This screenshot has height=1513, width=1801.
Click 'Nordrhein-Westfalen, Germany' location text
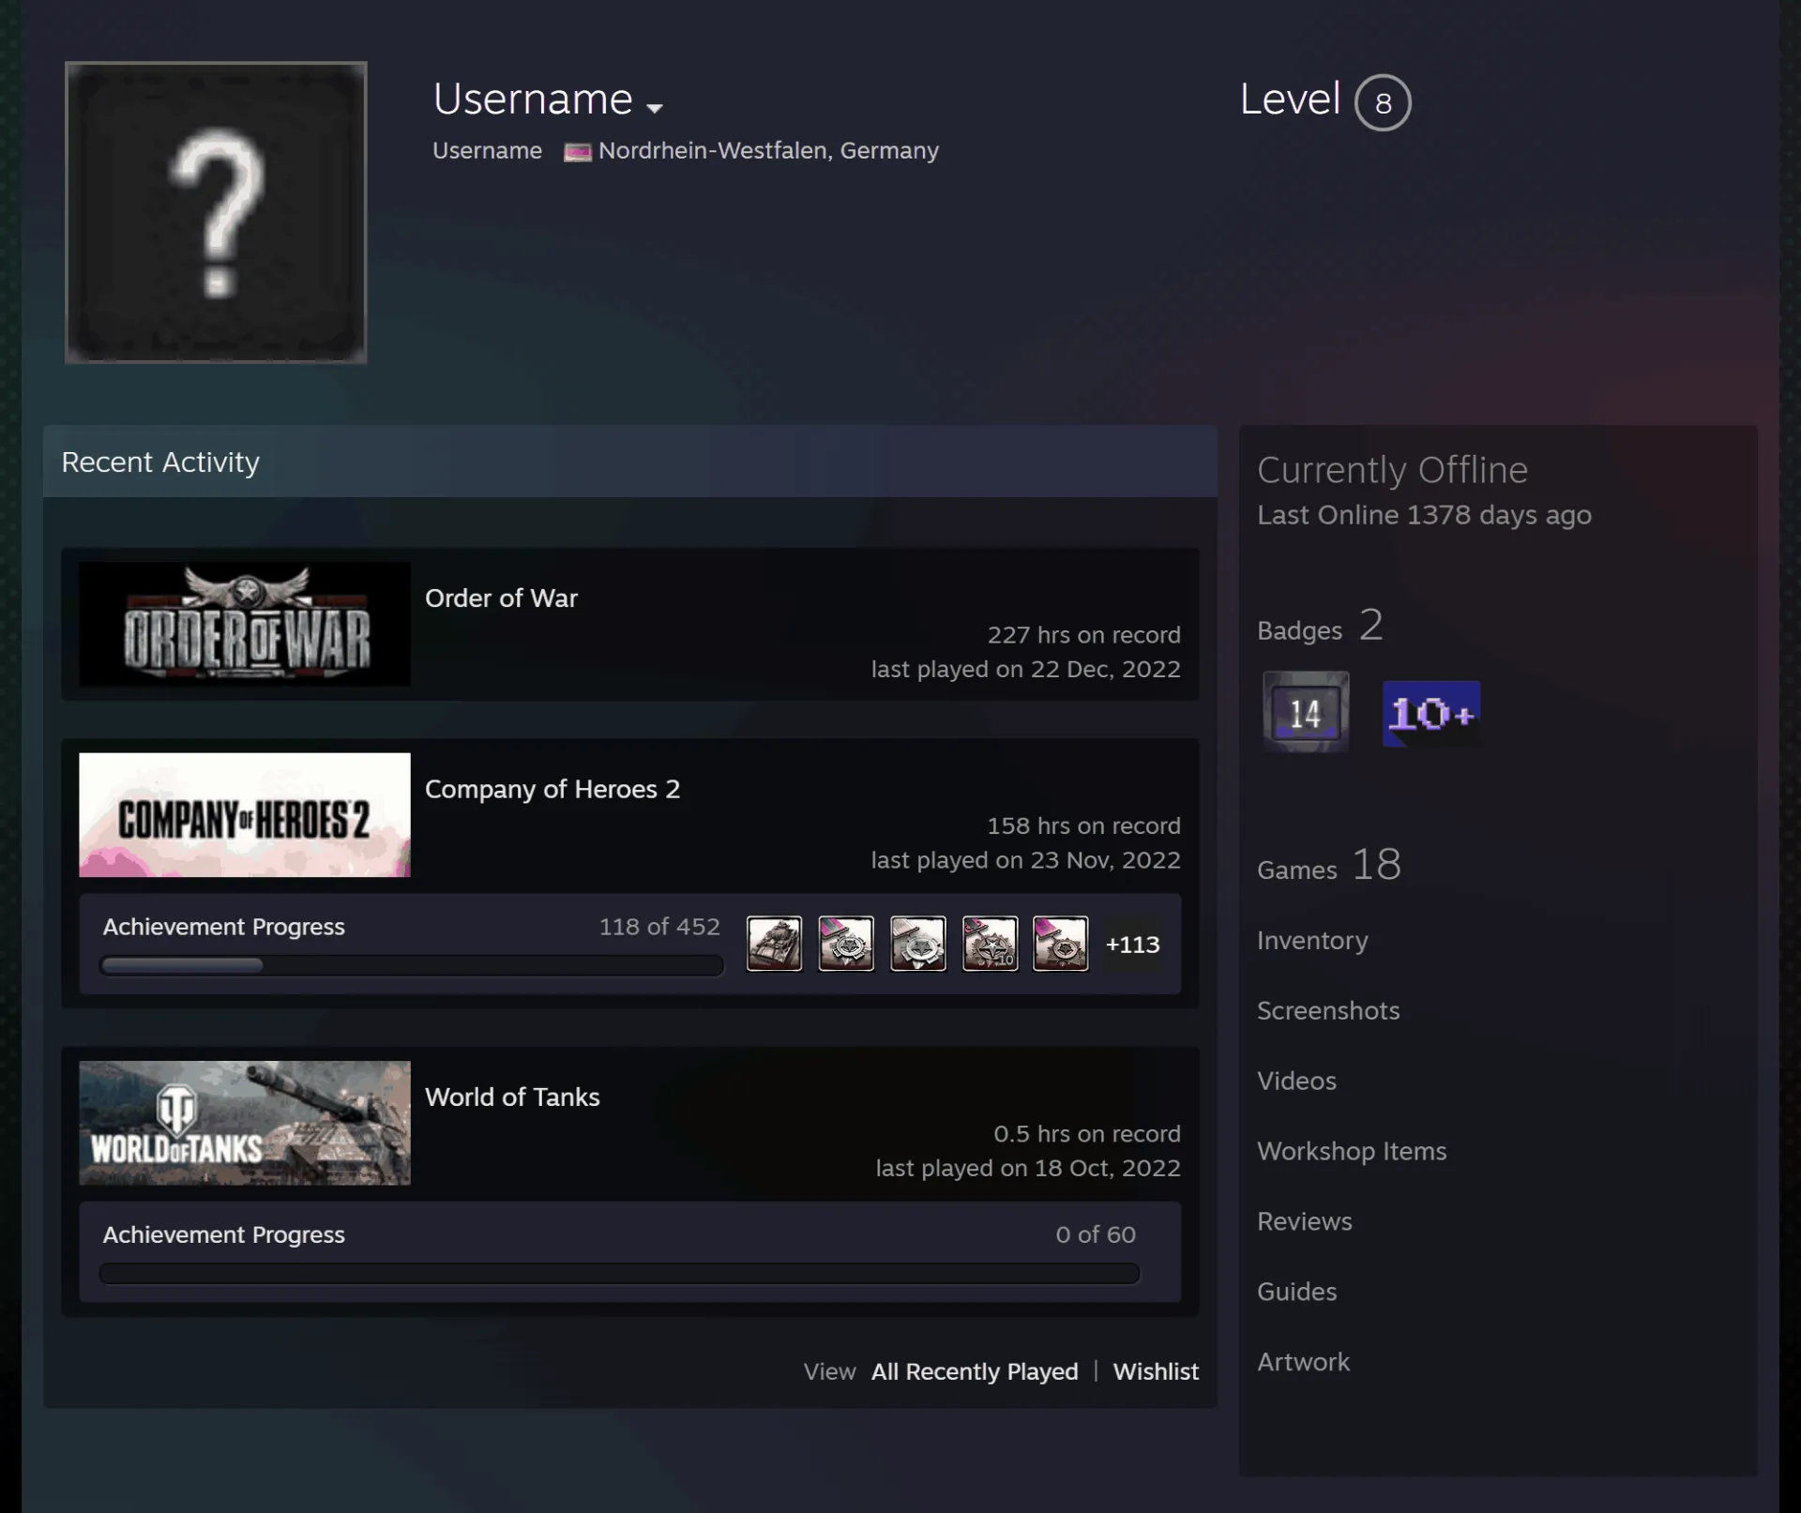(768, 151)
